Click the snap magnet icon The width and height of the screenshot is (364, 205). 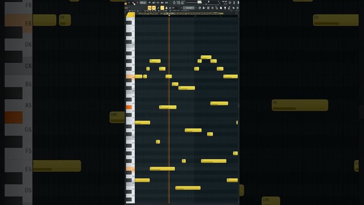click(170, 8)
